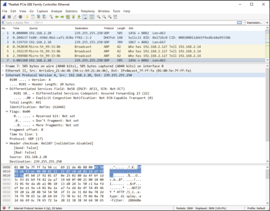Viewport: 270px width, 211px height.
Task: Apply the display filter with arrow button
Action: click(239, 23)
